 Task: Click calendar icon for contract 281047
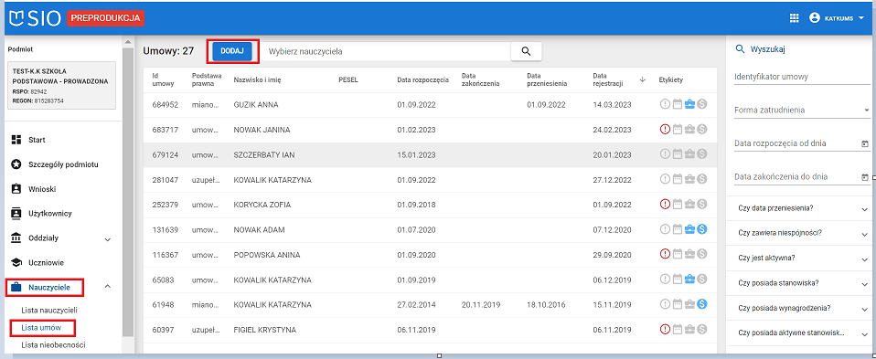tap(677, 179)
